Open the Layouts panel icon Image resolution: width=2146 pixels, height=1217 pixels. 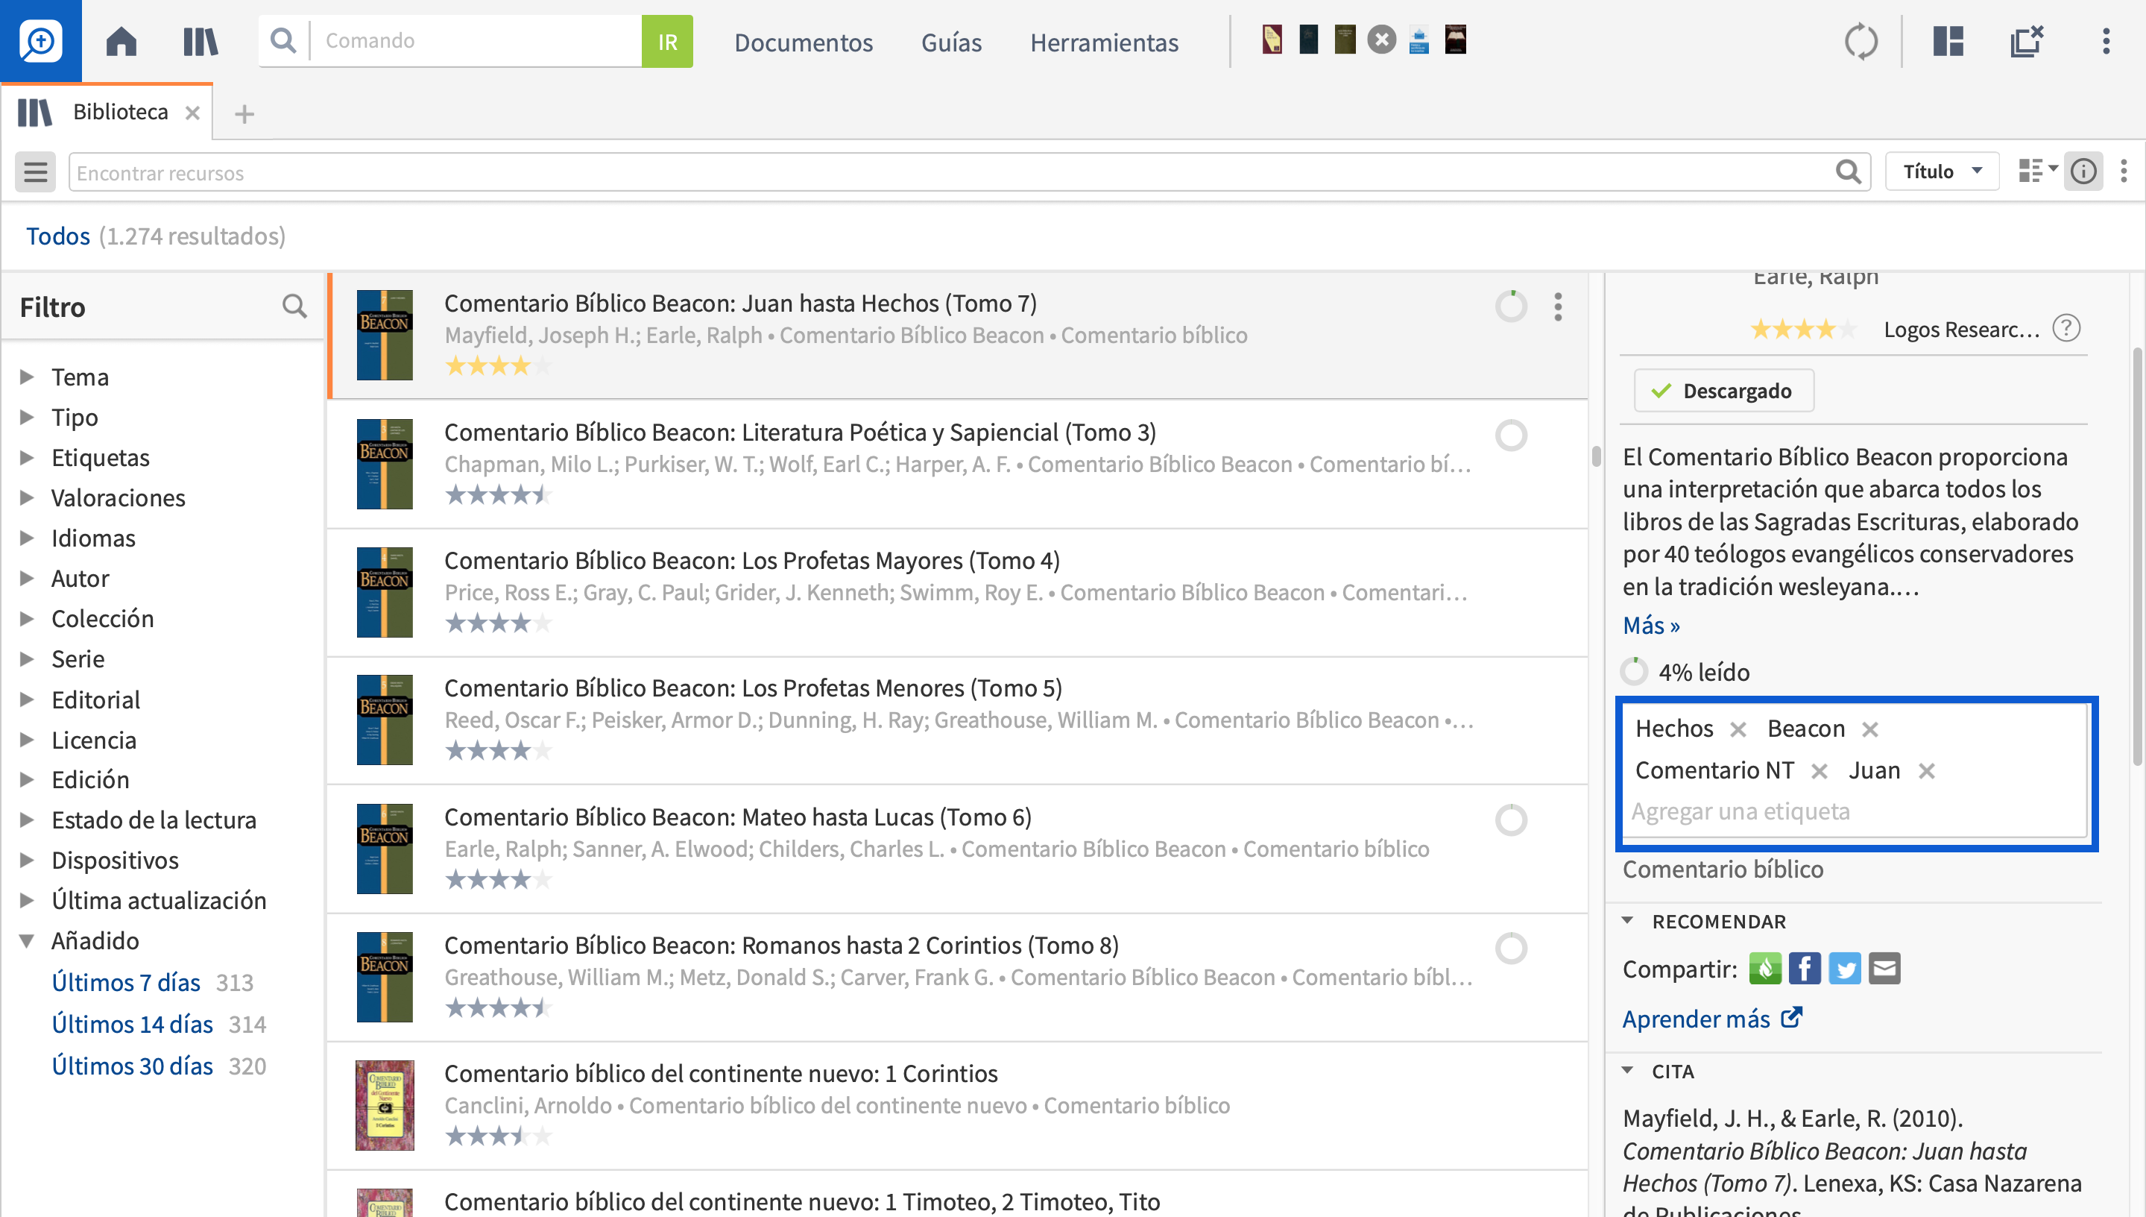tap(1947, 41)
